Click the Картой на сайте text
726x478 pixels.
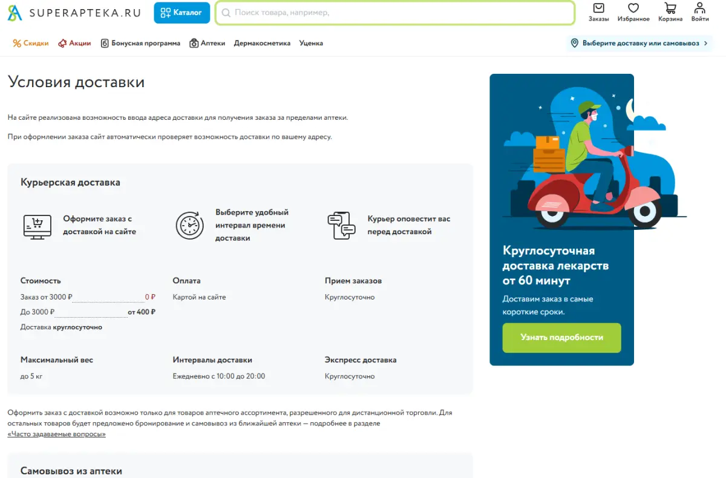(199, 297)
